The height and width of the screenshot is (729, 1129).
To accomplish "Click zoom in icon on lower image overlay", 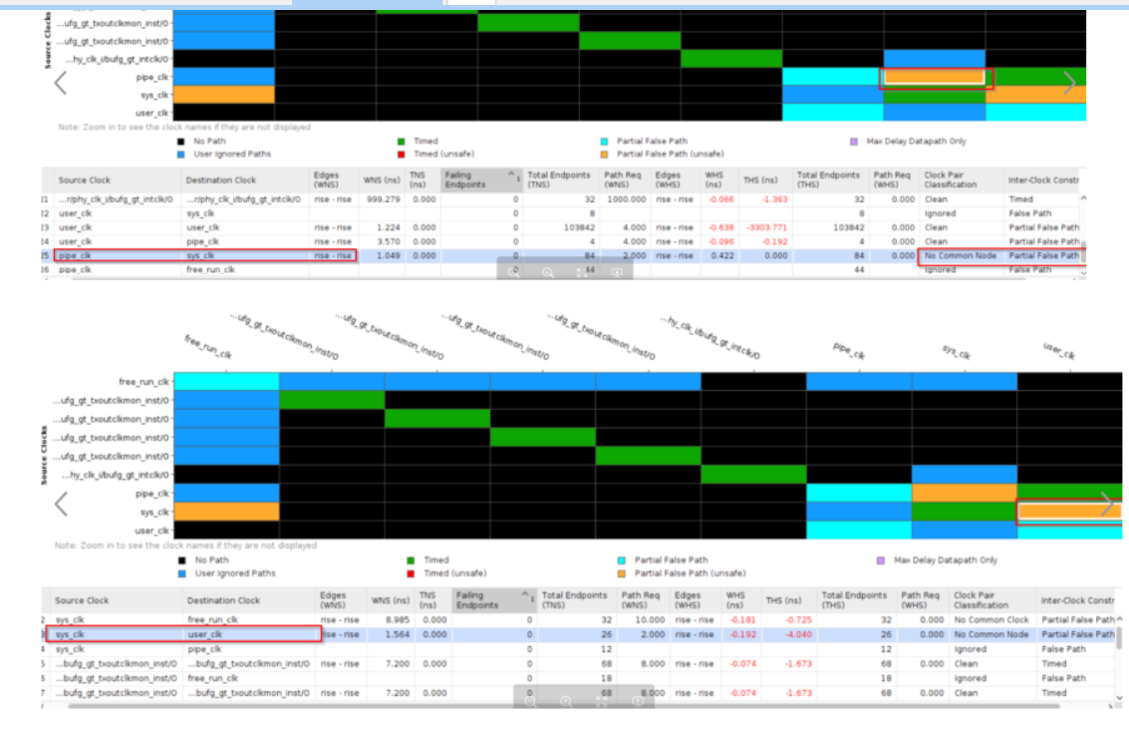I will [x=566, y=701].
